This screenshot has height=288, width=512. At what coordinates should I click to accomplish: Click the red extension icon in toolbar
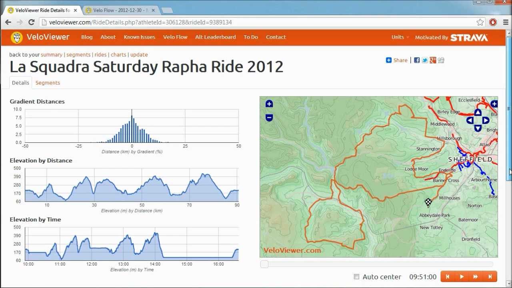493,22
